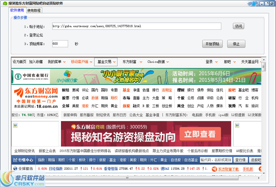Focus the 帖子地址 URL field
The width and height of the screenshot is (276, 187).
[137, 26]
